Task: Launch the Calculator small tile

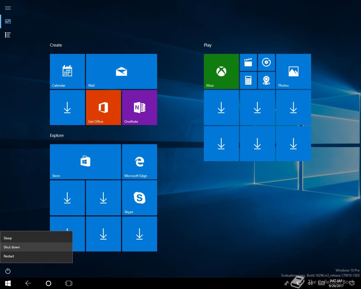Action: coord(248,80)
